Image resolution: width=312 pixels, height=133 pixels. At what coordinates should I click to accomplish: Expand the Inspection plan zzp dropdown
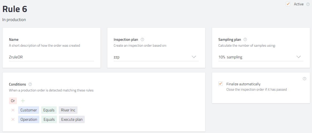(x=156, y=57)
